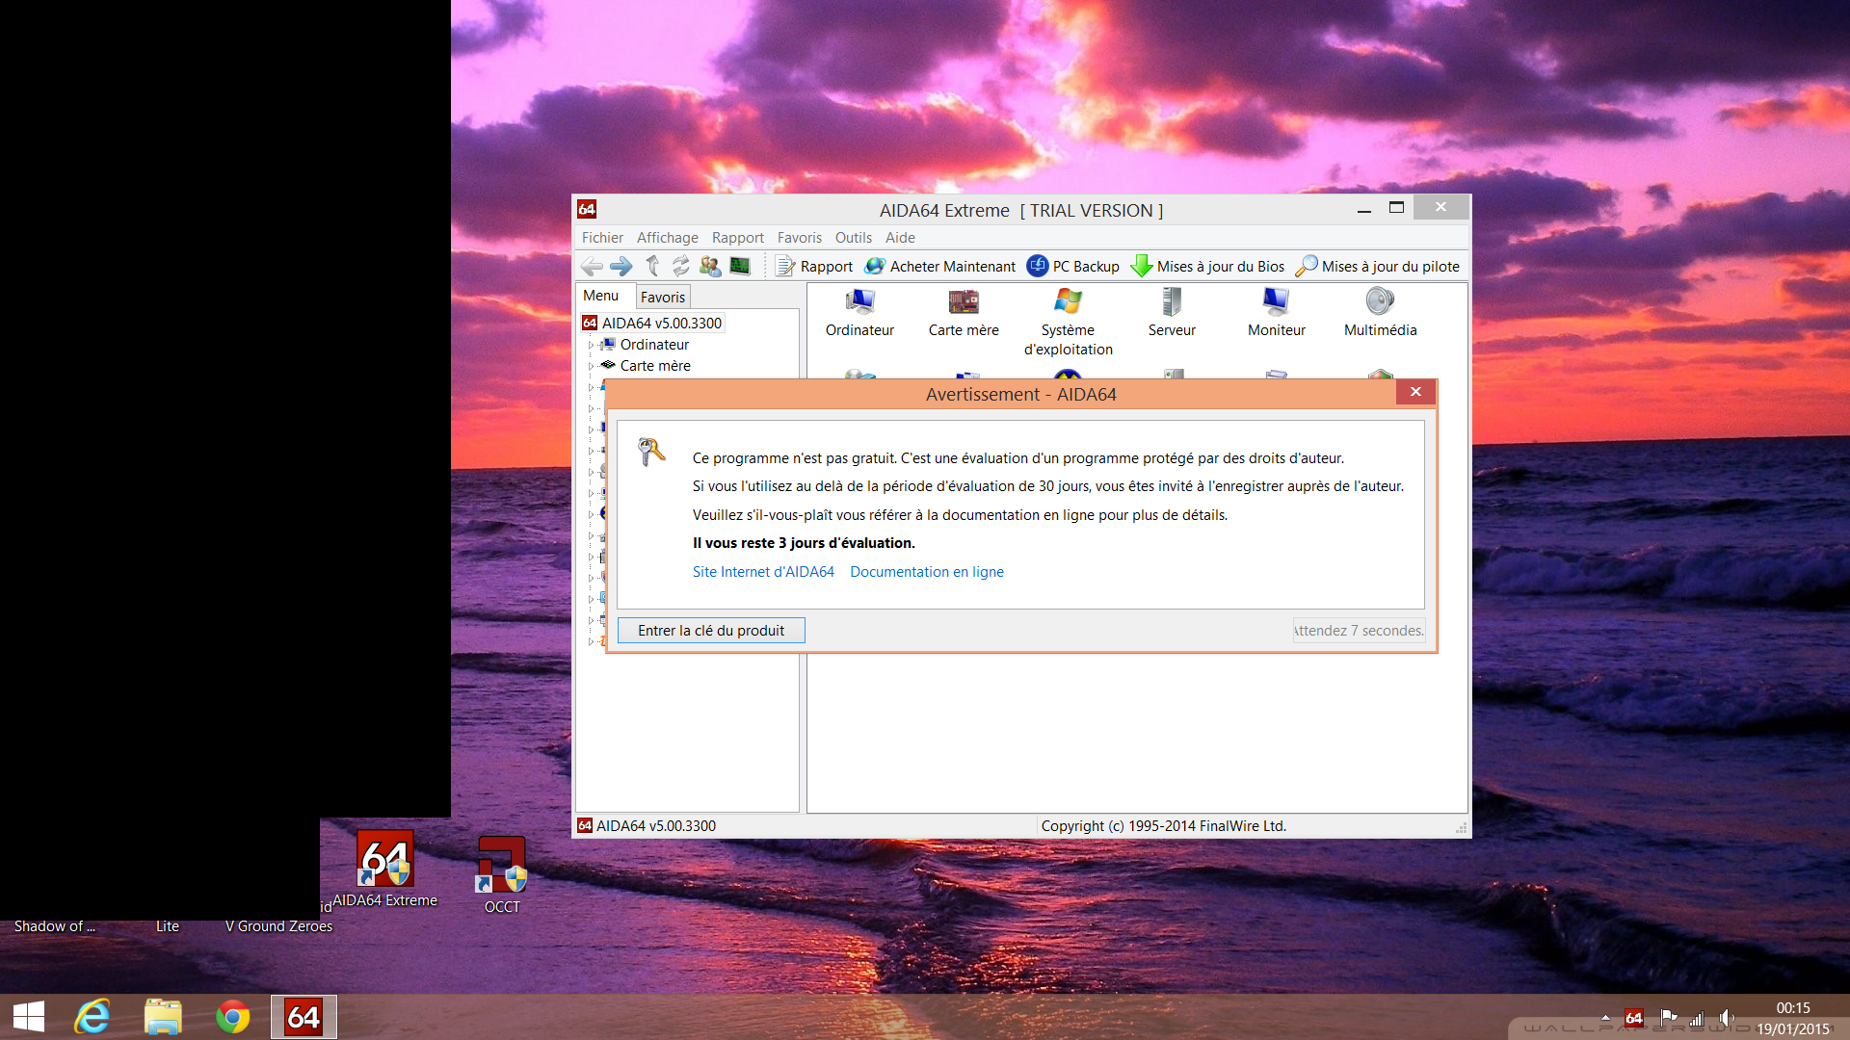Click the Refresh arrows toolbar icon
Viewport: 1850px width, 1040px height.
[681, 267]
